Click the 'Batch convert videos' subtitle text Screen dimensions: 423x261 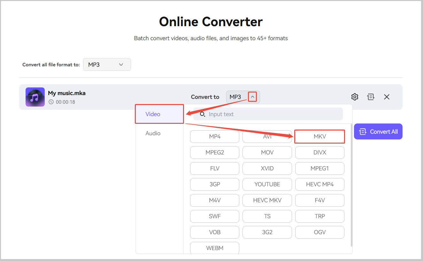[x=211, y=38]
